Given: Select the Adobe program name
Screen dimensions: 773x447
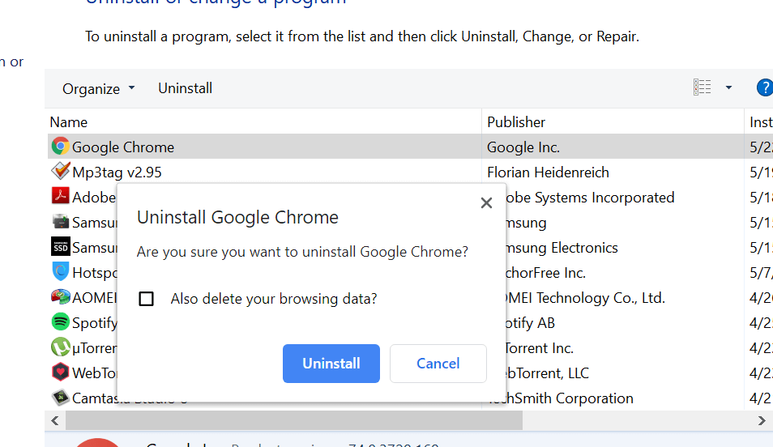Looking at the screenshot, I should 94,198.
